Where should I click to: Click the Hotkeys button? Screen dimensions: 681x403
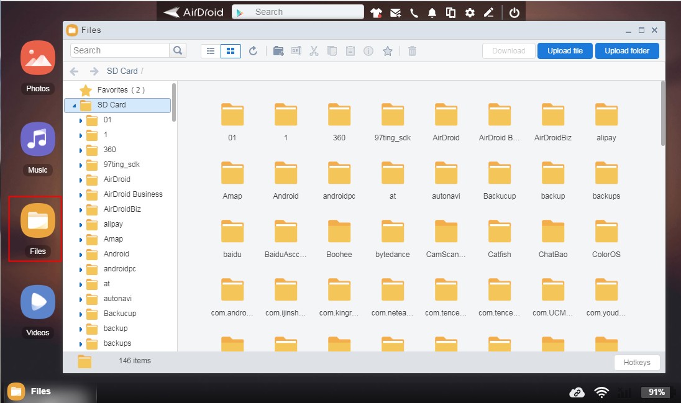pyautogui.click(x=637, y=362)
